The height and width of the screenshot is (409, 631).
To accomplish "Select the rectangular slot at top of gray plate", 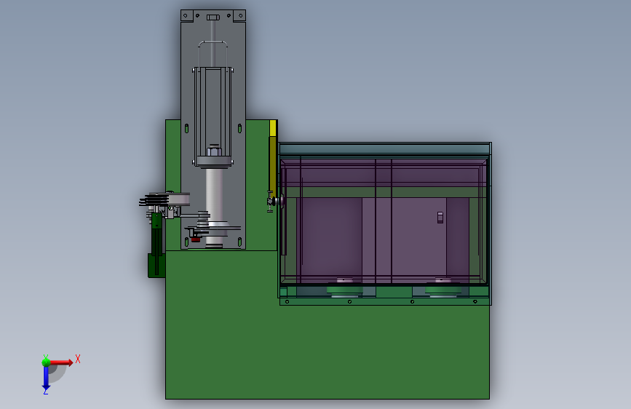I will tap(213, 17).
